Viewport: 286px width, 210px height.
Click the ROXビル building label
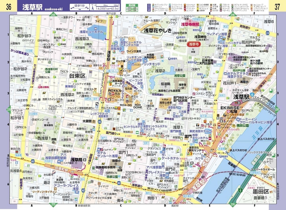pos(115,90)
